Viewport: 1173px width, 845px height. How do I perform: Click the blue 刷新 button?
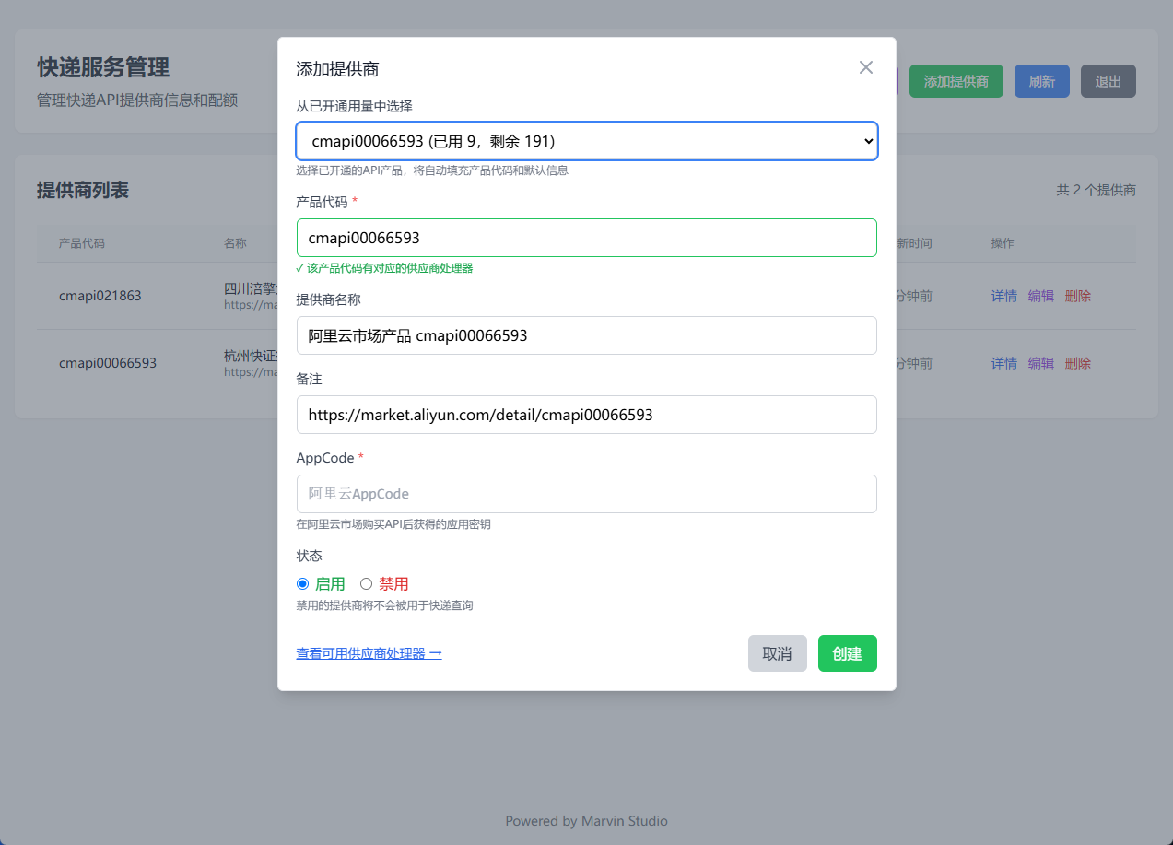click(x=1041, y=81)
